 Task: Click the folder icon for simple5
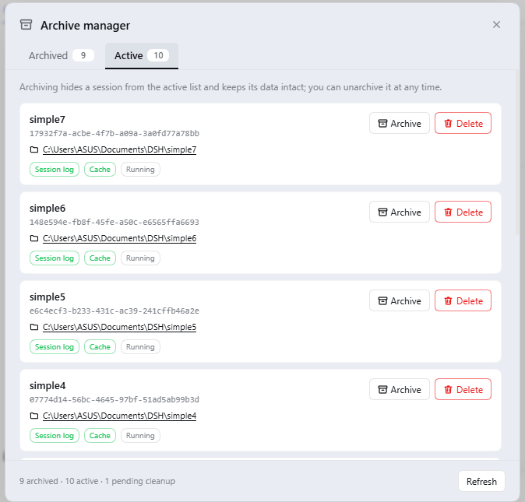(34, 327)
